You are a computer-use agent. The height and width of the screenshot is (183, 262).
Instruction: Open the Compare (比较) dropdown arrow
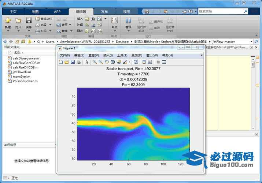pyautogui.click(x=50, y=25)
